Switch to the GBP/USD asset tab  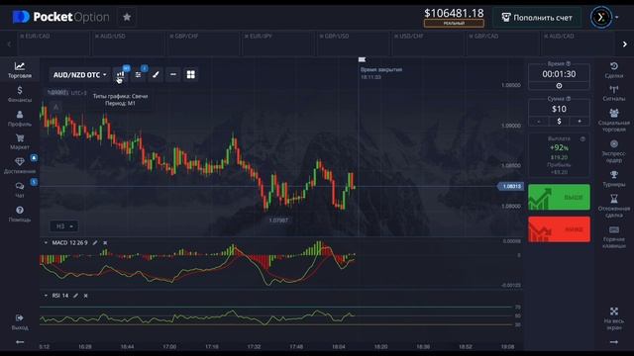click(353, 44)
